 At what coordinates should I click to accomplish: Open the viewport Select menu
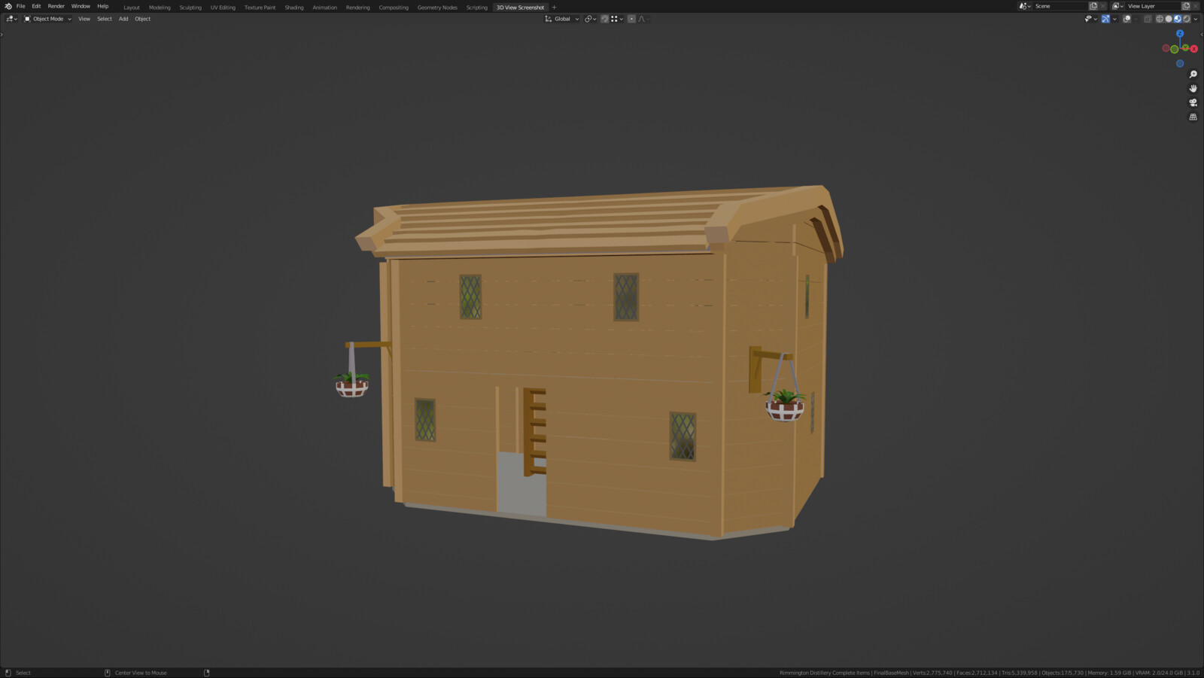coord(105,19)
